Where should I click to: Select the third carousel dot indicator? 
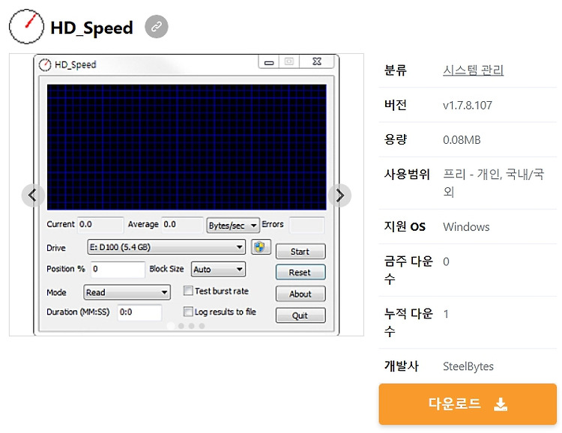[192, 326]
